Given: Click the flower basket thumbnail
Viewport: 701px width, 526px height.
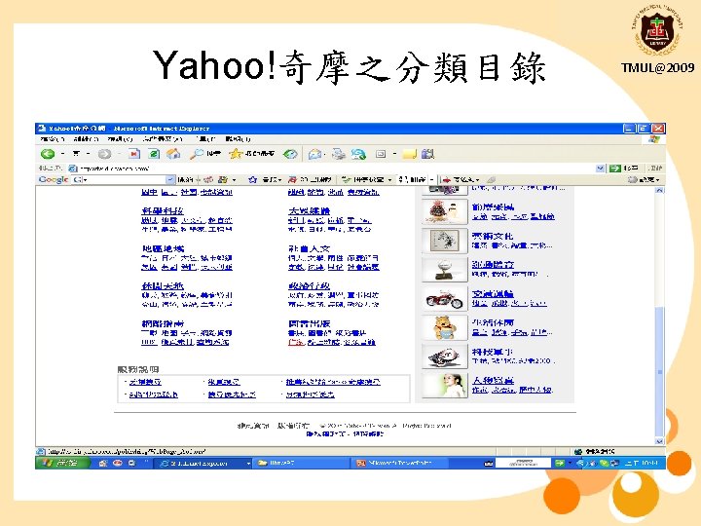Looking at the screenshot, I should coord(444,211).
